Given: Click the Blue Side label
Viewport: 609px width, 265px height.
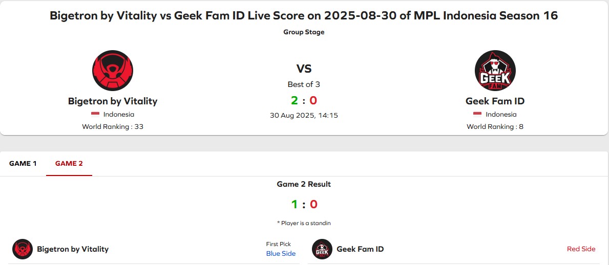Looking at the screenshot, I should [x=281, y=254].
